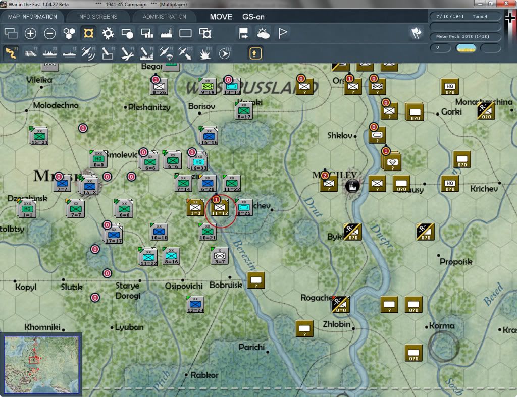The image size is (517, 397).
Task: Select F10 air transfer mode icon
Action: [185, 53]
